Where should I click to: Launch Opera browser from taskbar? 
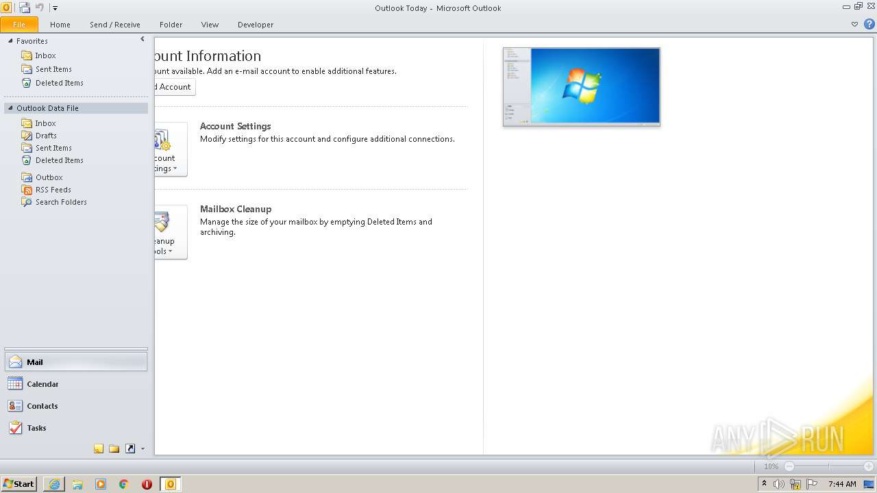coord(147,484)
